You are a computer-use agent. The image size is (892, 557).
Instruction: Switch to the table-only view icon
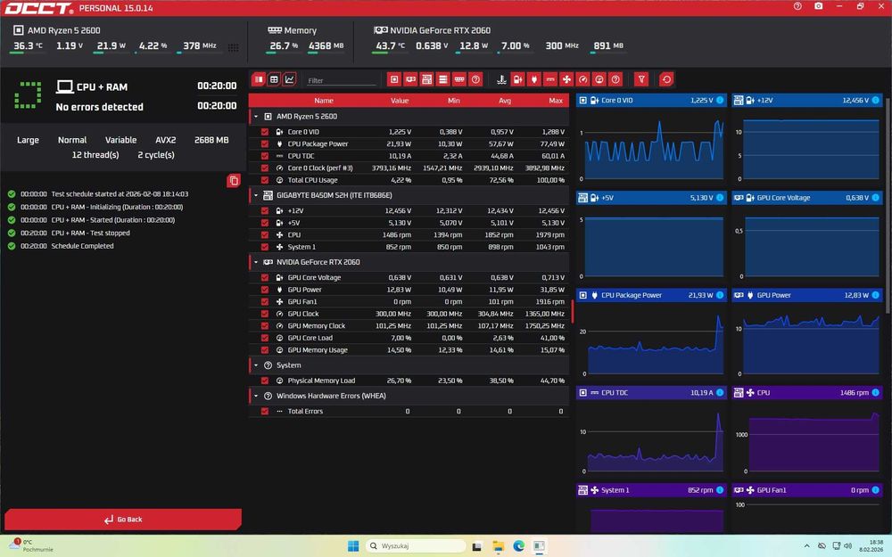pos(274,79)
